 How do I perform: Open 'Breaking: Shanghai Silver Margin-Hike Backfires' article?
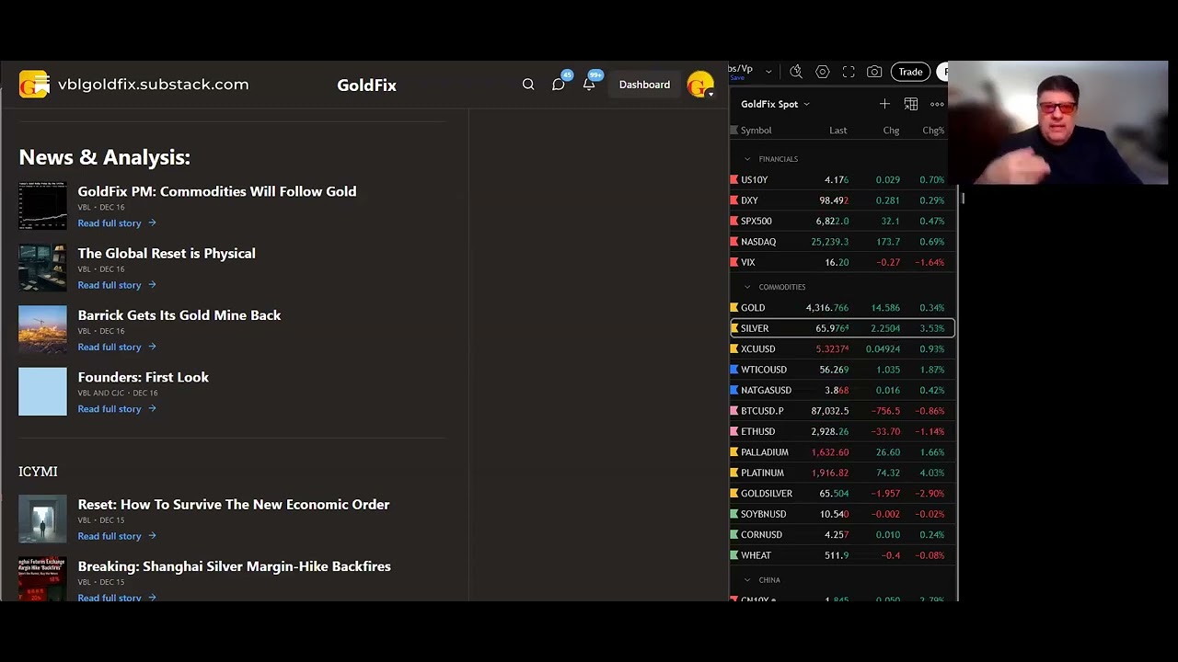click(235, 566)
